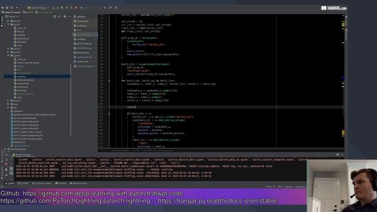This screenshot has width=377, height=212.
Task: Switch to the training_hangar.py editor tab
Action: coord(85,66)
